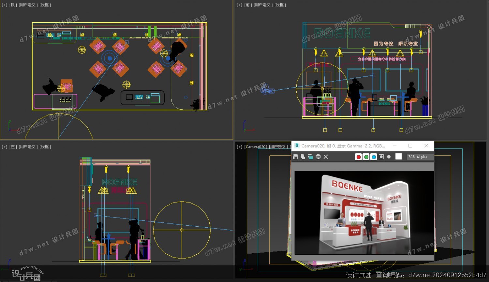Toggle the monochrome display button
Viewport: 489px width, 282px height.
click(389, 157)
